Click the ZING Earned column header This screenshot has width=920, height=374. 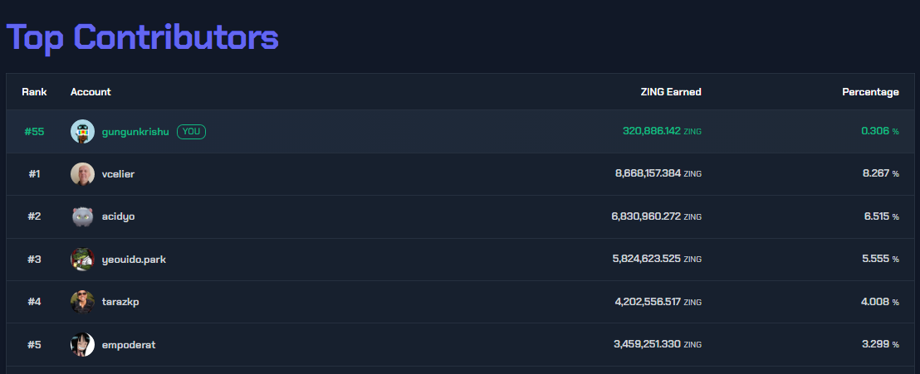[x=671, y=92]
